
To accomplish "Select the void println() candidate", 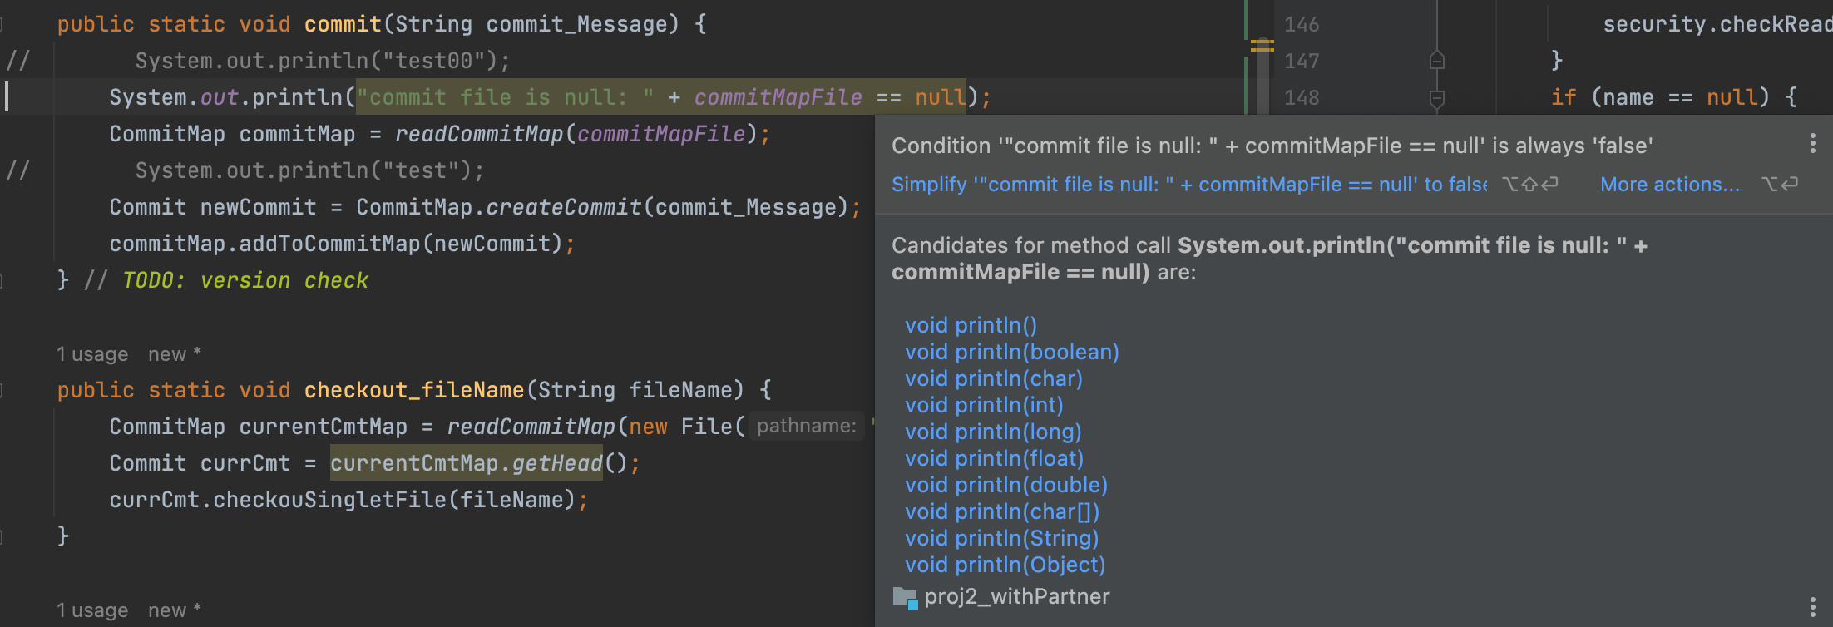I will click(971, 325).
